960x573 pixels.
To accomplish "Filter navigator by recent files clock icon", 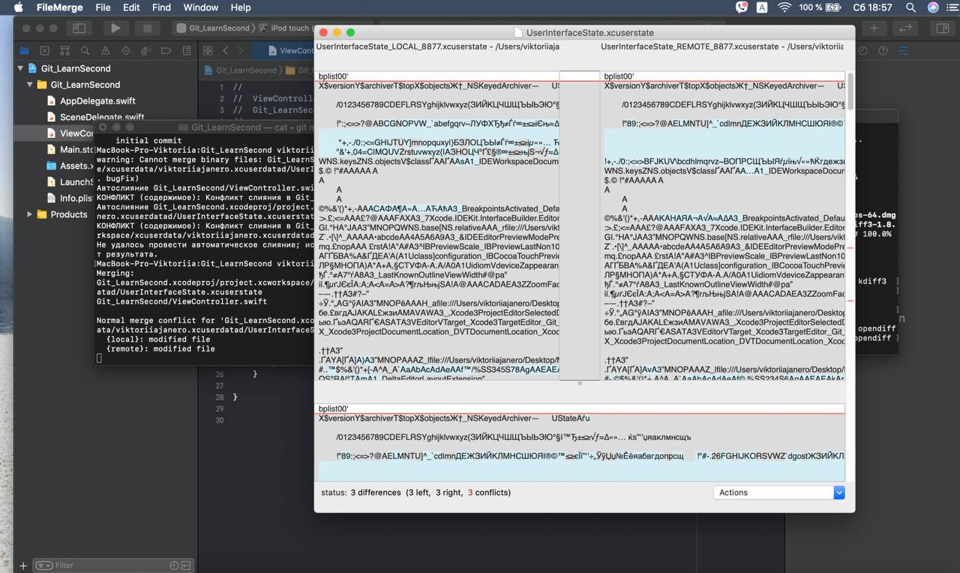I will click(174, 565).
